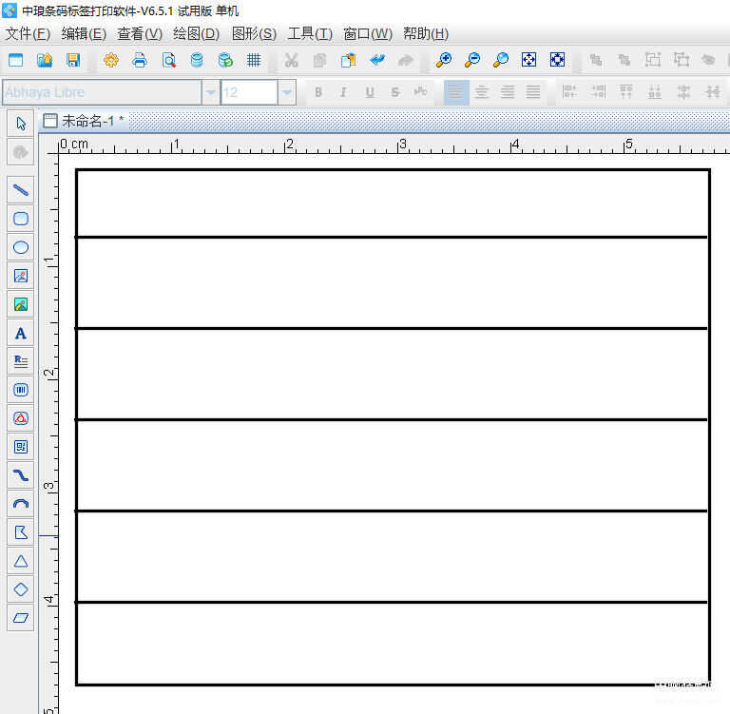The height and width of the screenshot is (714, 730).
Task: Open the 帮助(H) menu
Action: [426, 34]
